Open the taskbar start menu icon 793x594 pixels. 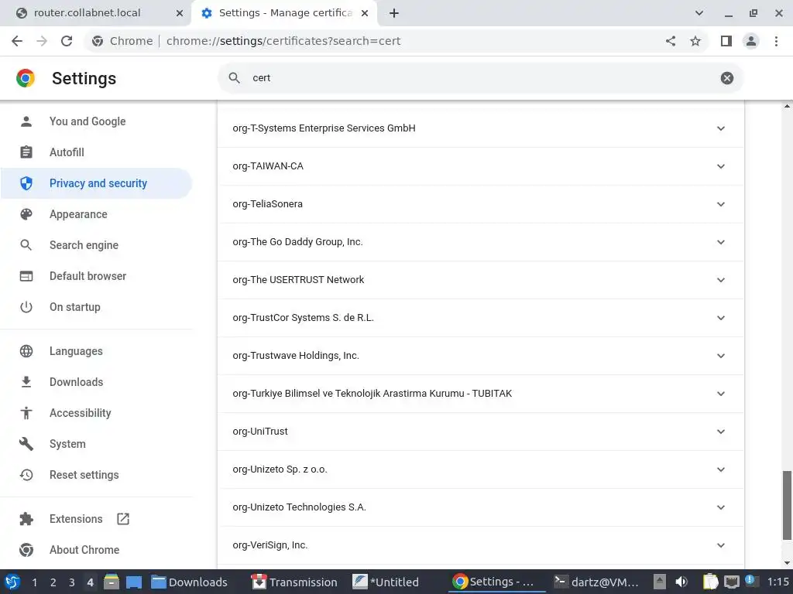(12, 582)
